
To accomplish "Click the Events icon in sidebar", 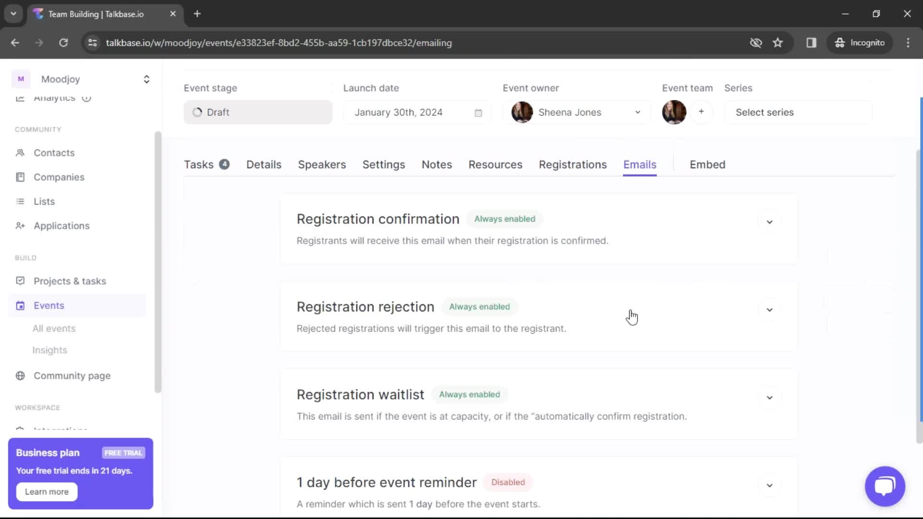I will 20,305.
